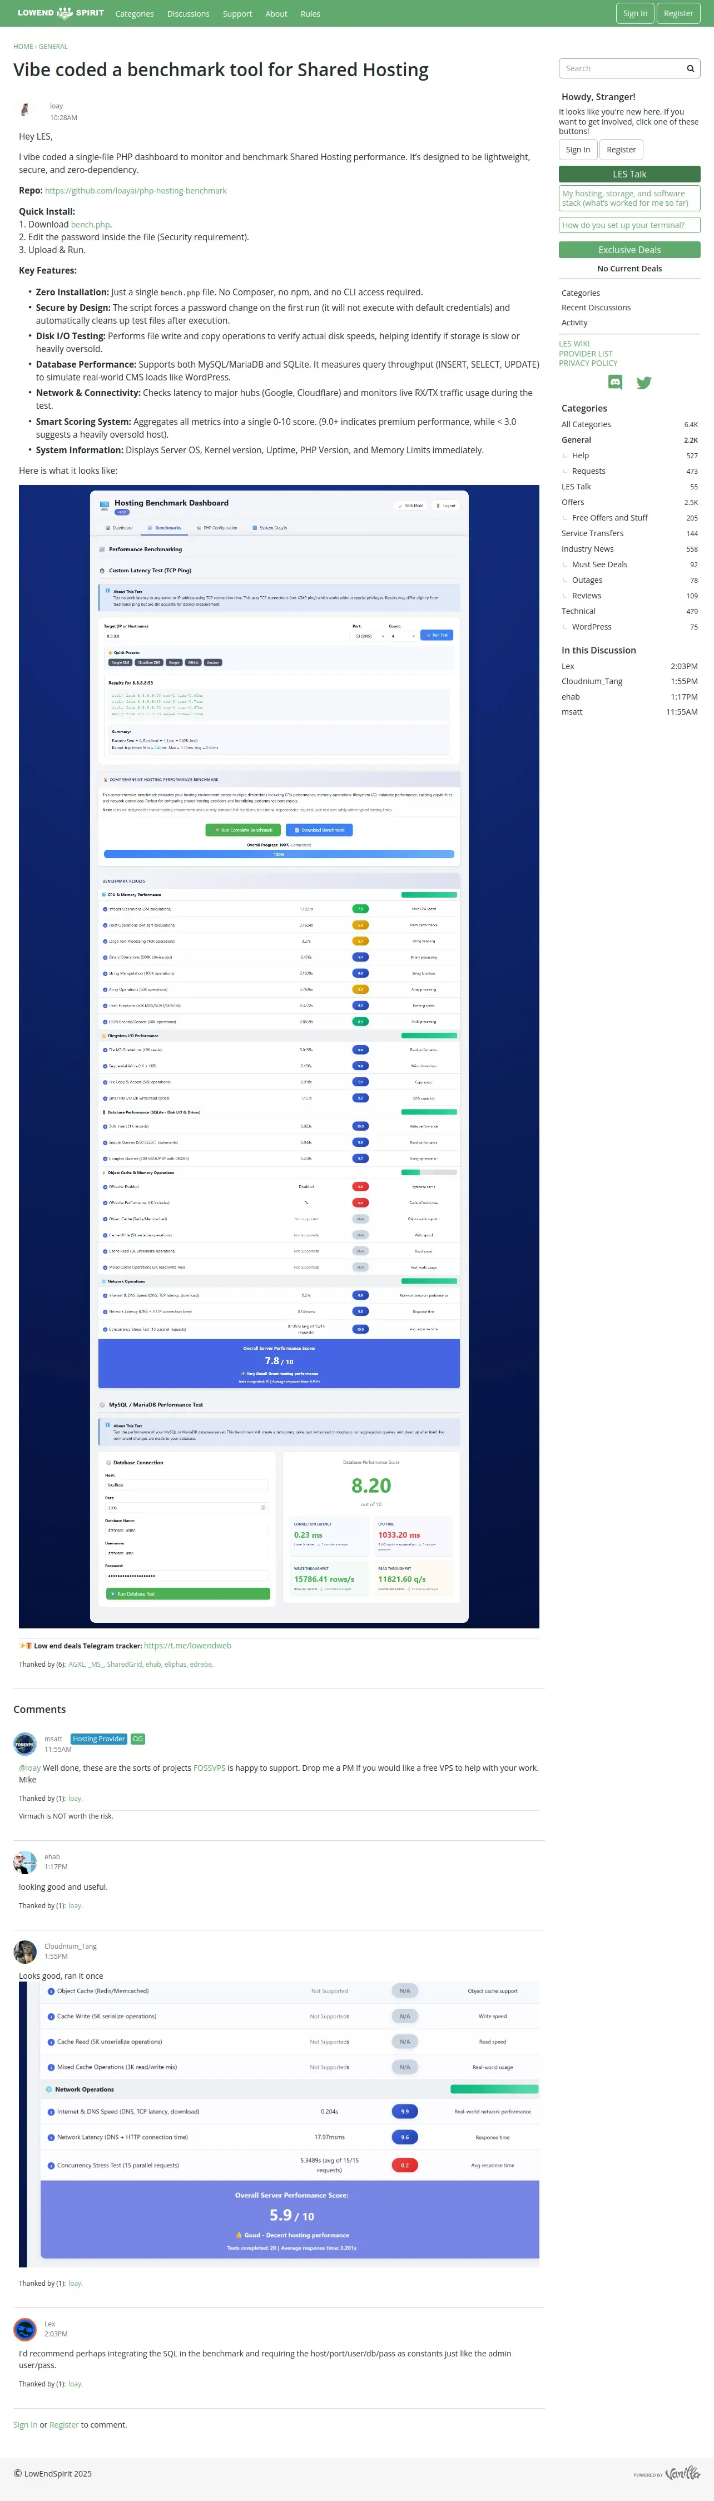Click Register button under Howdy, Stranger
Screen dimensions: 714x2501
621,150
